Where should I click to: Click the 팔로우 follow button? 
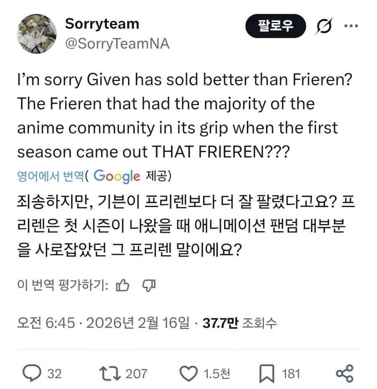tap(276, 26)
